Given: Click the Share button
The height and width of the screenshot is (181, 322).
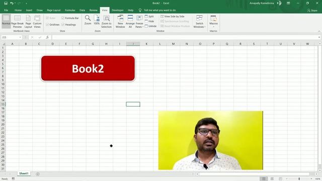Looking at the screenshot, I should pos(312,10).
